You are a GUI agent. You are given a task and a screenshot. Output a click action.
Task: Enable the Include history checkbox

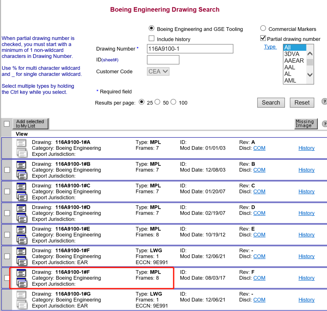coord(152,38)
